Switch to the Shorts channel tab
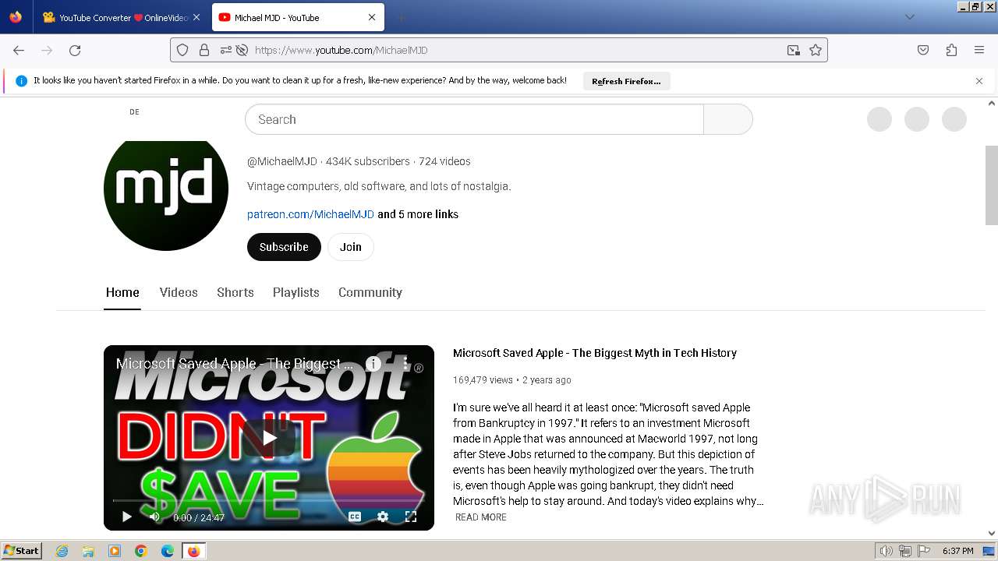998x561 pixels. (x=235, y=292)
